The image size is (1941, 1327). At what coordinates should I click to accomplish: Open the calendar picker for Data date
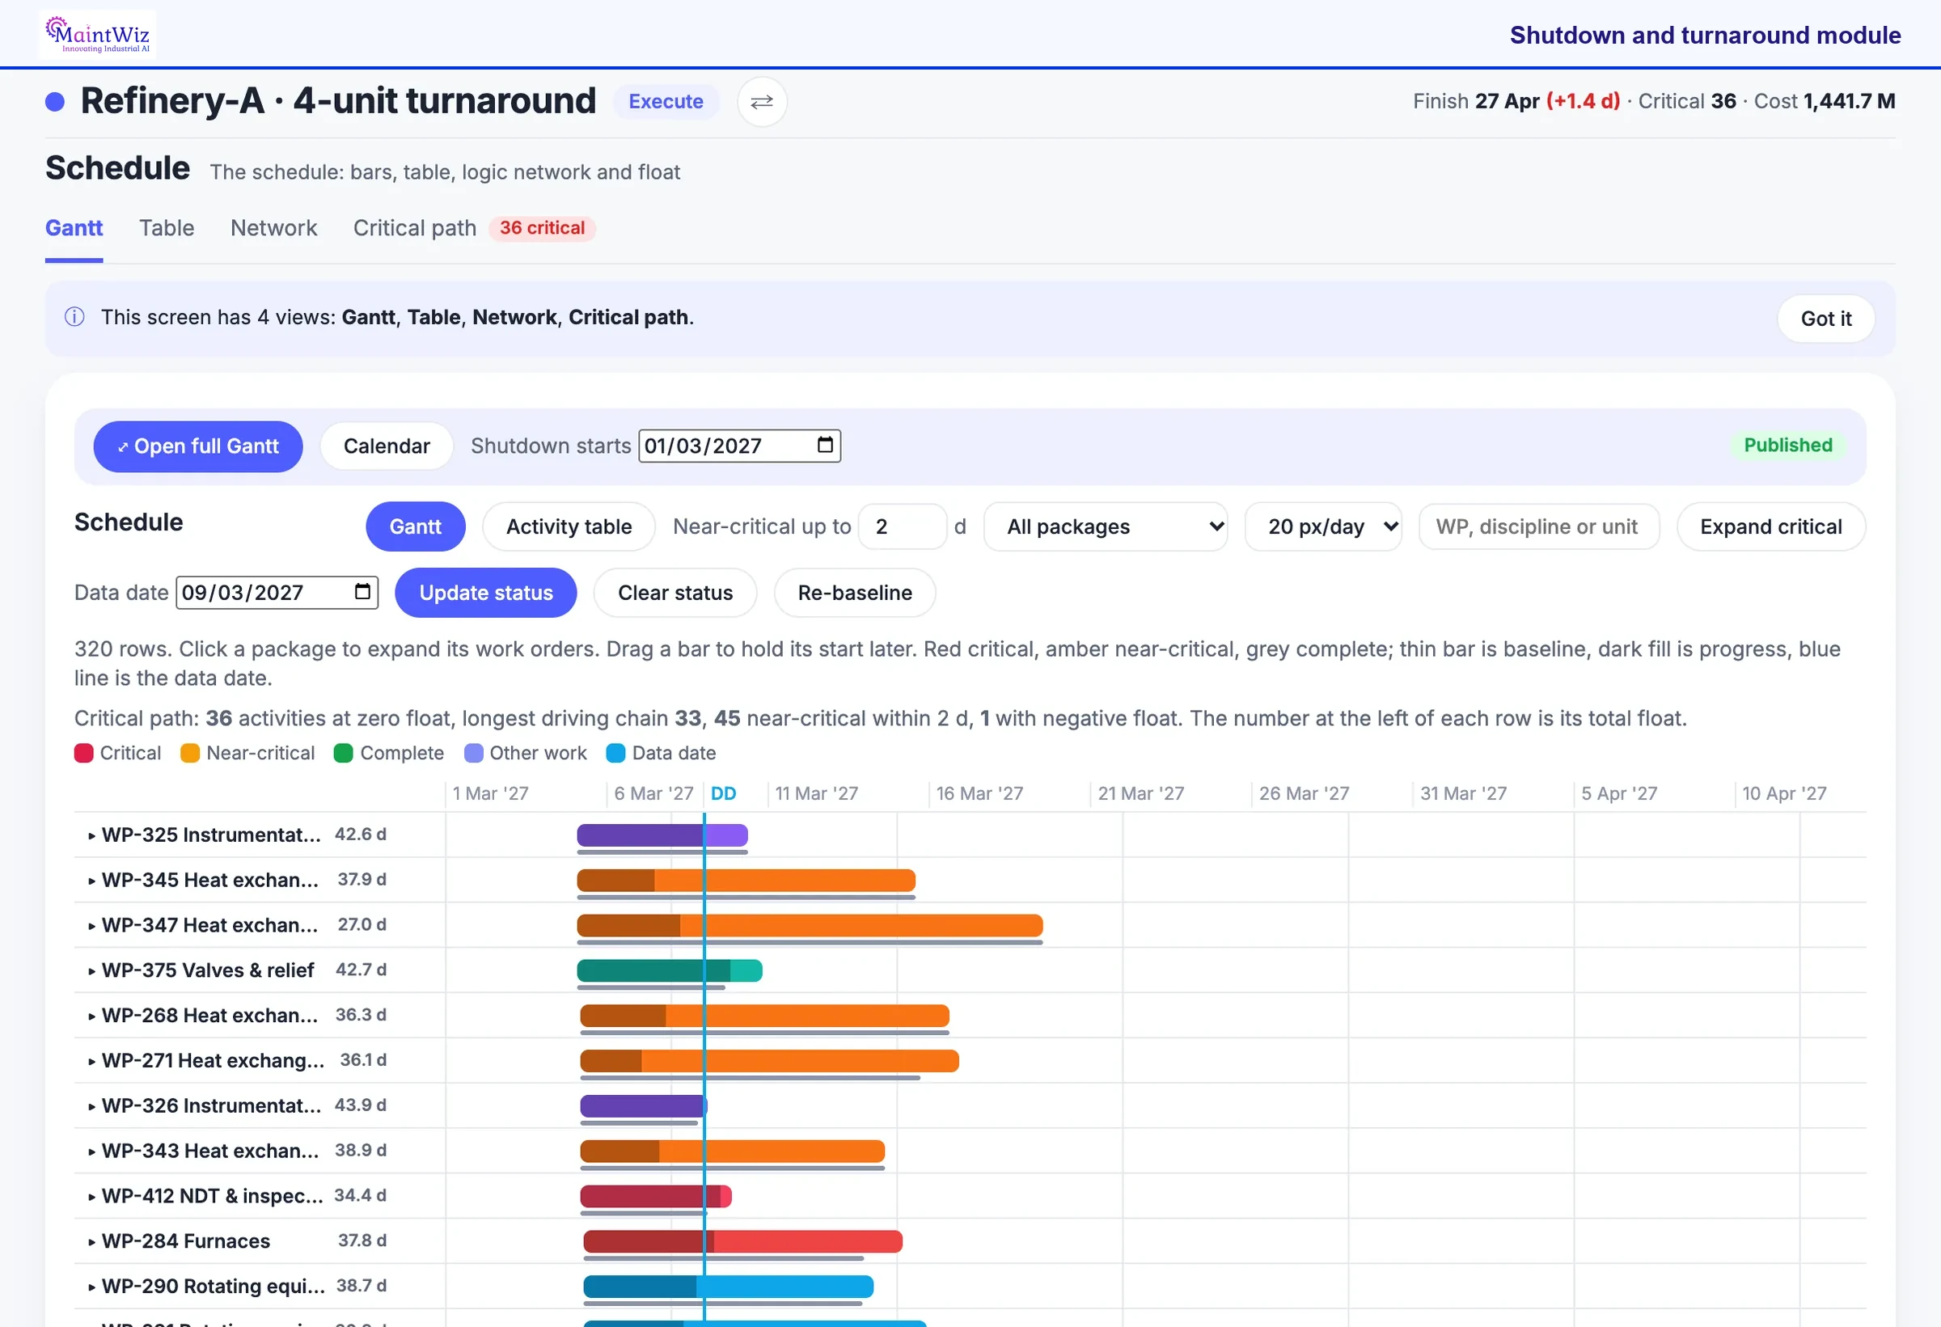(x=362, y=592)
